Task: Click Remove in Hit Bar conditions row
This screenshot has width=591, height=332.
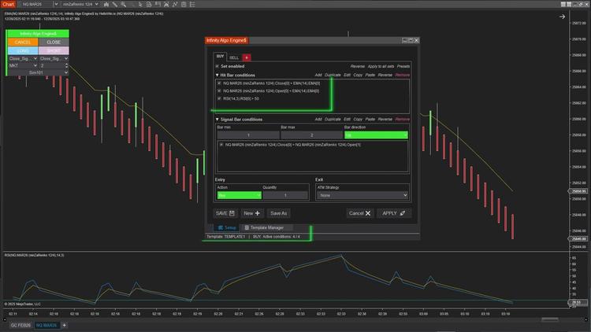Action: coord(402,75)
